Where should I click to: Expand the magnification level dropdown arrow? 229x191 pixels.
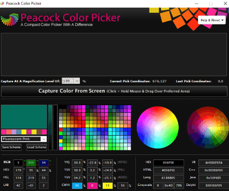77,81
